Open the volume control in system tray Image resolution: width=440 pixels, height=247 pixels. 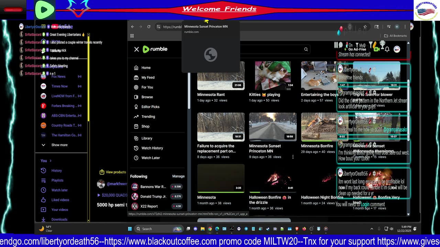pyautogui.click(x=391, y=229)
